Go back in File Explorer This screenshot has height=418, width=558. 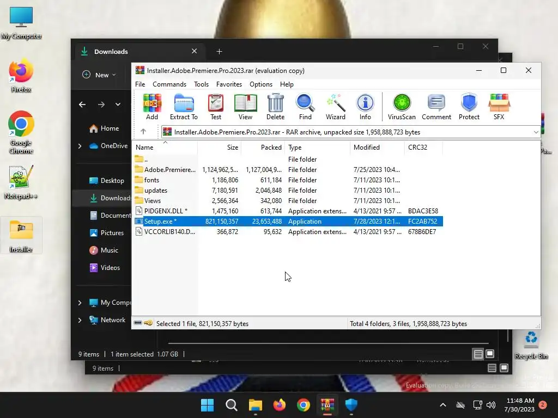(x=82, y=104)
